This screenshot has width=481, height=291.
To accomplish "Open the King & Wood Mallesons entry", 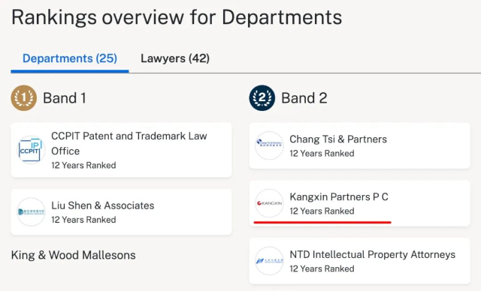I will 74,255.
